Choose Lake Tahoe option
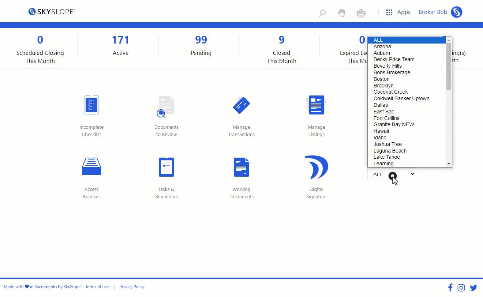 click(407, 157)
